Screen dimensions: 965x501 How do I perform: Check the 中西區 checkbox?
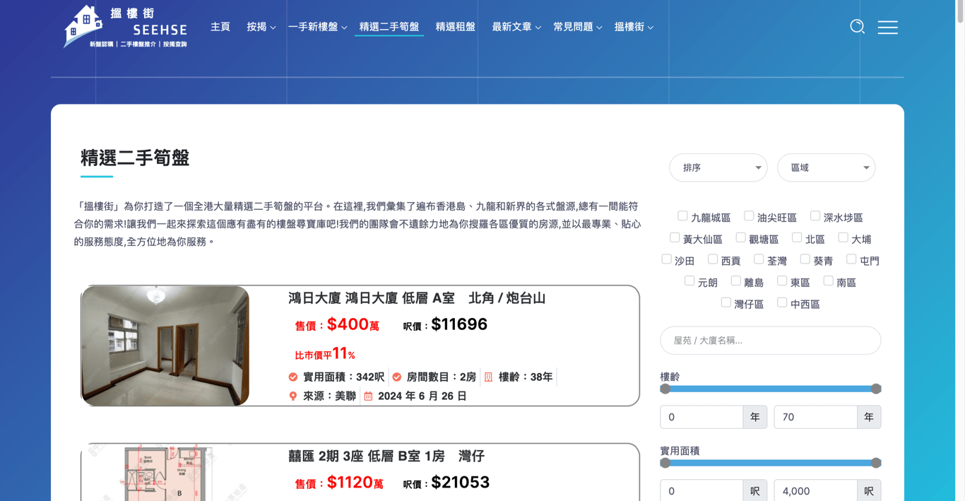tap(782, 302)
